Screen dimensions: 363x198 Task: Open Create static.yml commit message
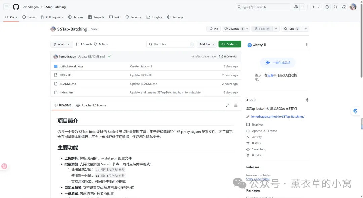[141, 66]
